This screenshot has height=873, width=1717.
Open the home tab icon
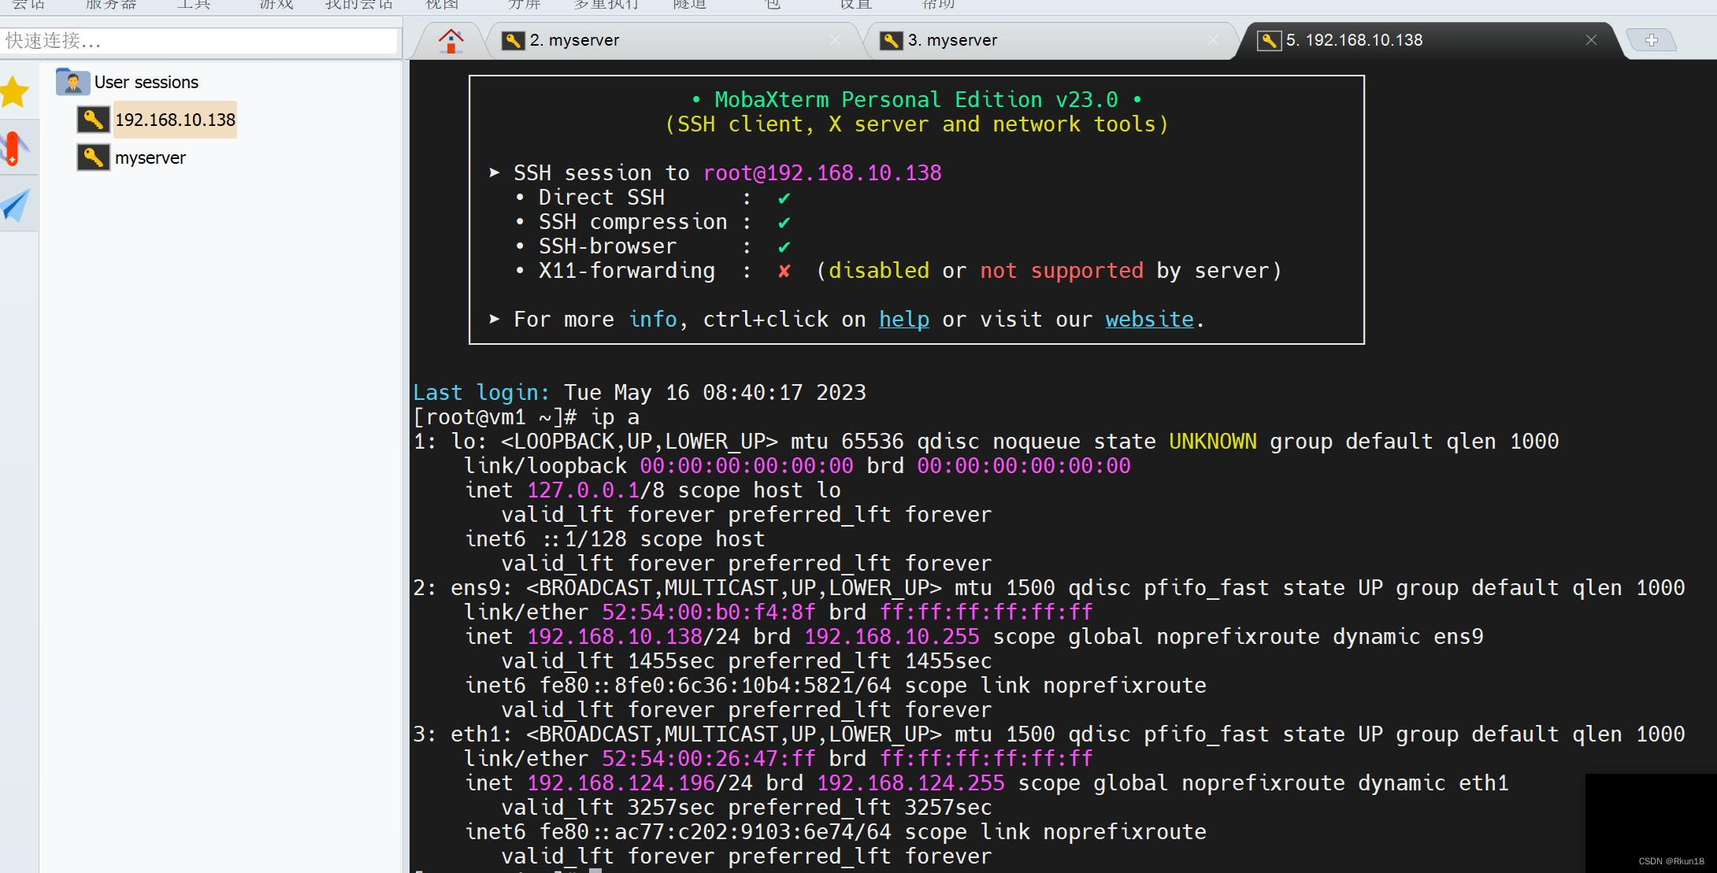pos(451,40)
